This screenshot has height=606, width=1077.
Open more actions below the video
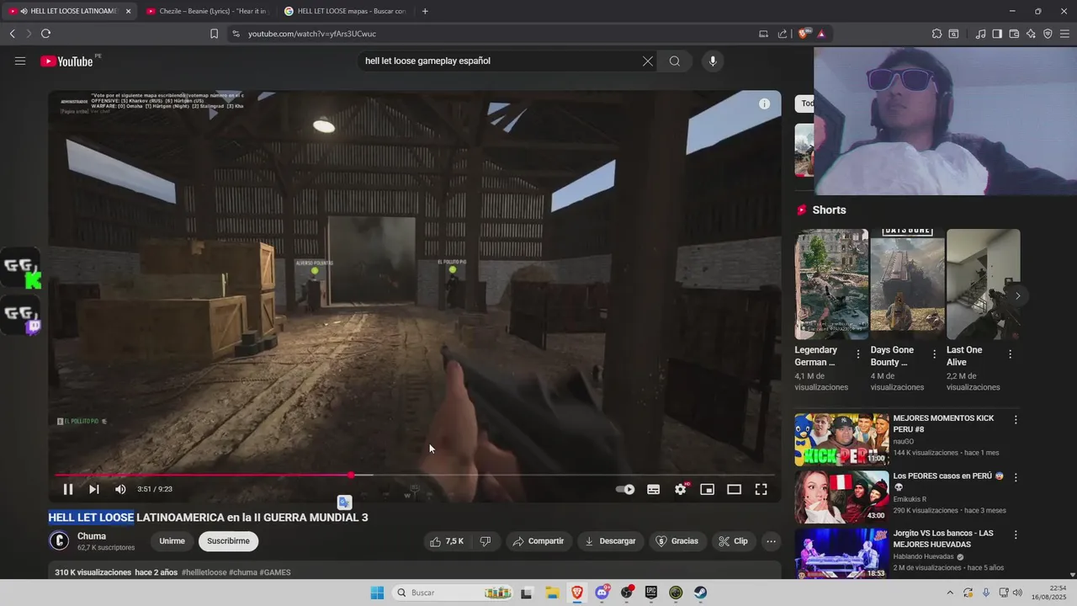coord(771,541)
